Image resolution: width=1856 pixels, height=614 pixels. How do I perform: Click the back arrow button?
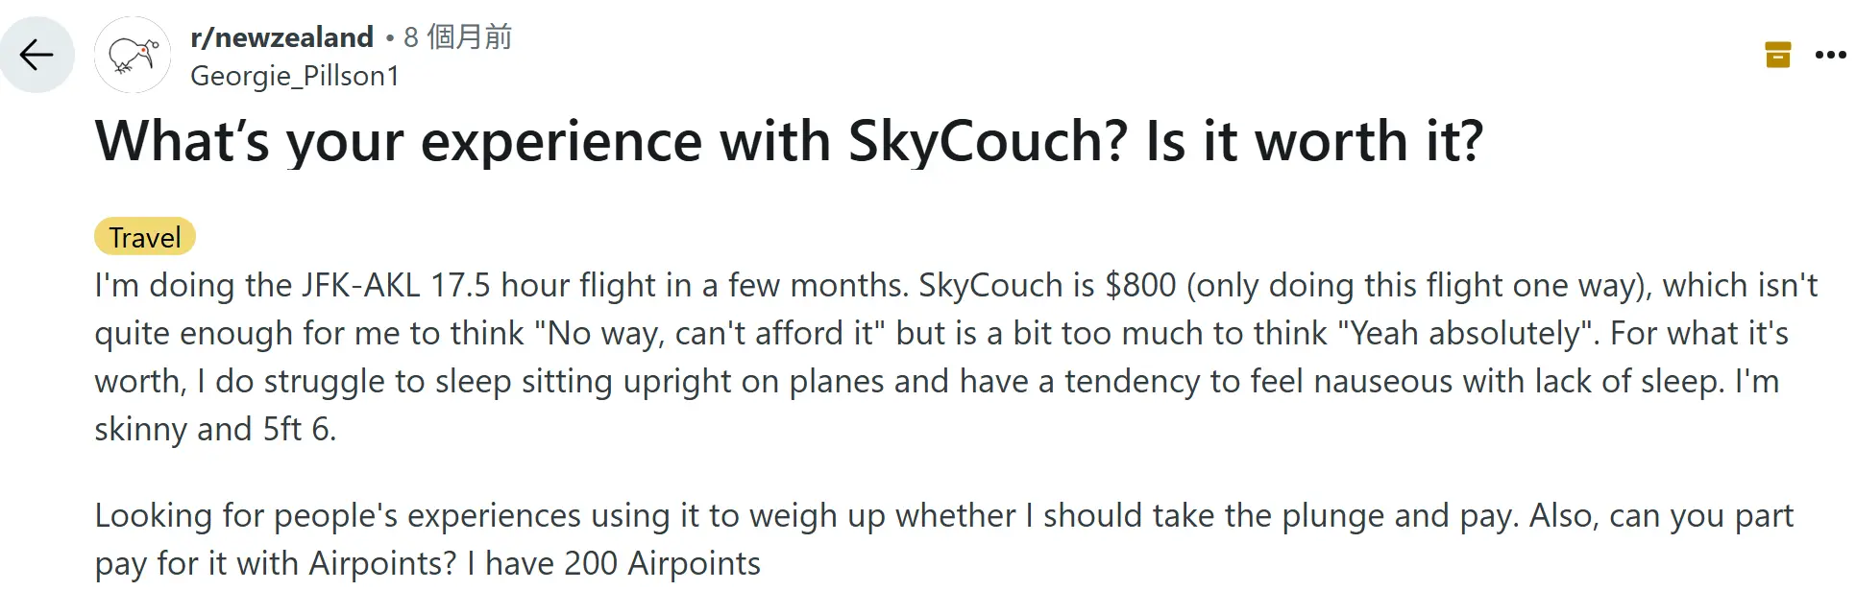coord(37,55)
